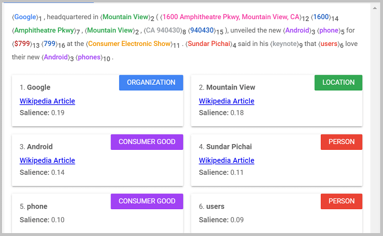Click the red "$799" price entity

[x=22, y=44]
